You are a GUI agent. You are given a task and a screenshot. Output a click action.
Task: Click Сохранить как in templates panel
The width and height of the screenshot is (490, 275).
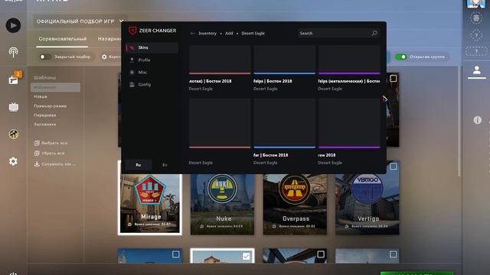tap(58, 164)
